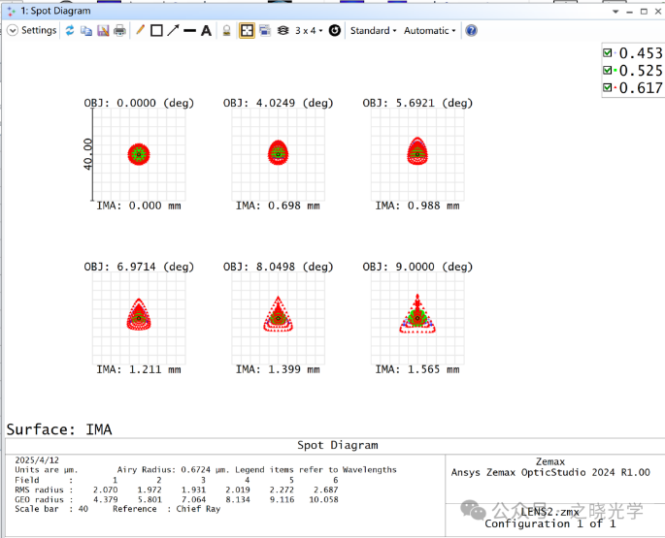Select the text annotation 'A' tool
Screen dimensions: 665x538
pos(206,31)
